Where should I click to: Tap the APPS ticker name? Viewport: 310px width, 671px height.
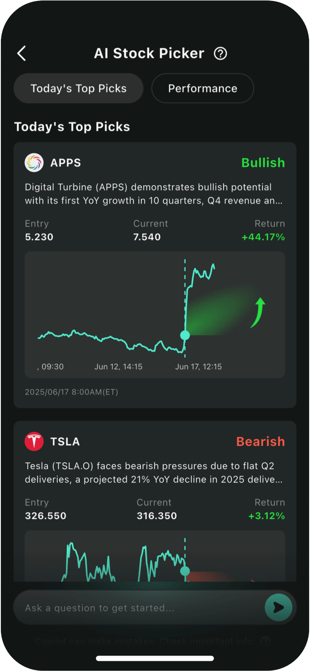(66, 162)
